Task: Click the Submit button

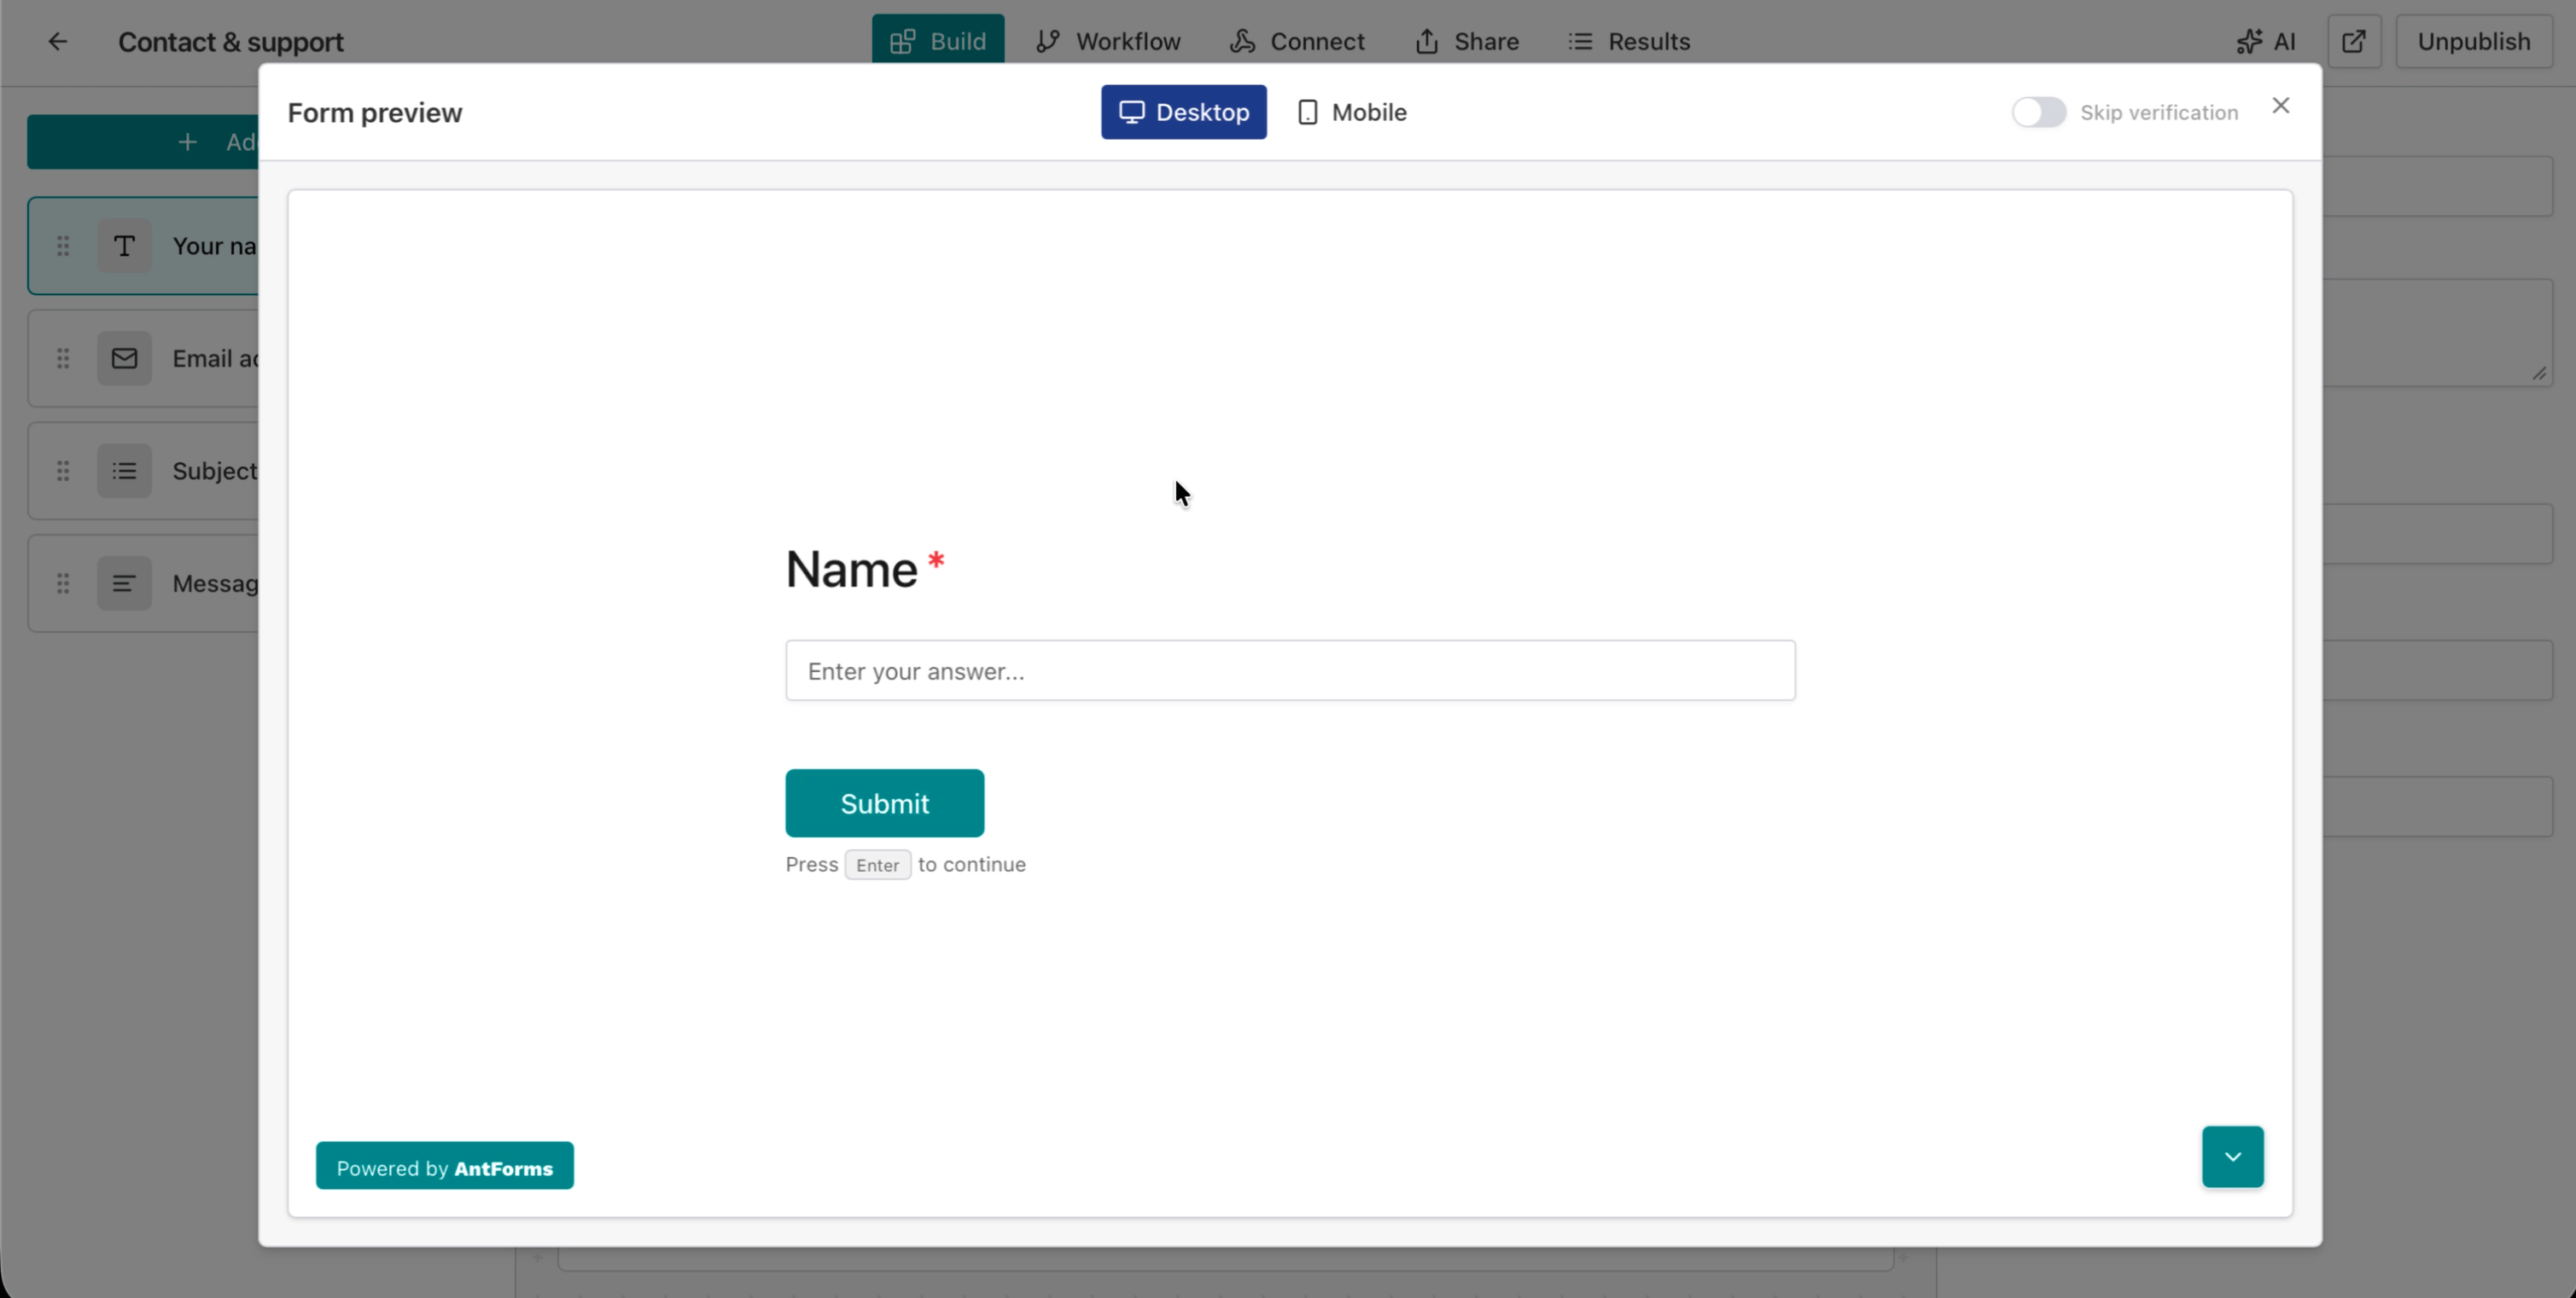Action: 884,803
